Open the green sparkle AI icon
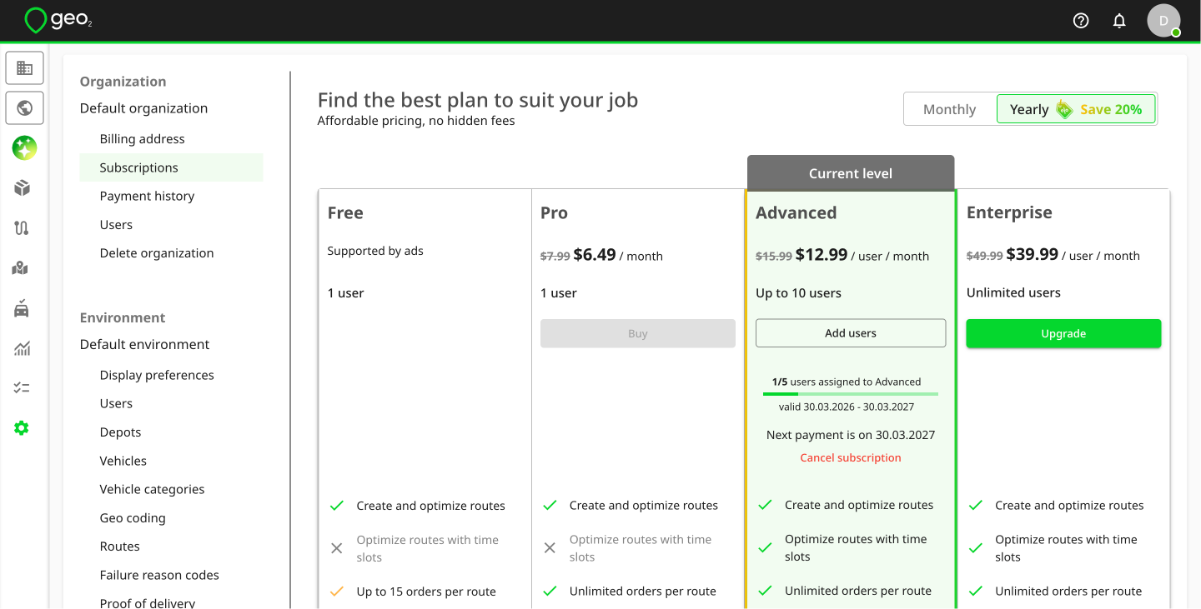The height and width of the screenshot is (609, 1201). pyautogui.click(x=24, y=148)
